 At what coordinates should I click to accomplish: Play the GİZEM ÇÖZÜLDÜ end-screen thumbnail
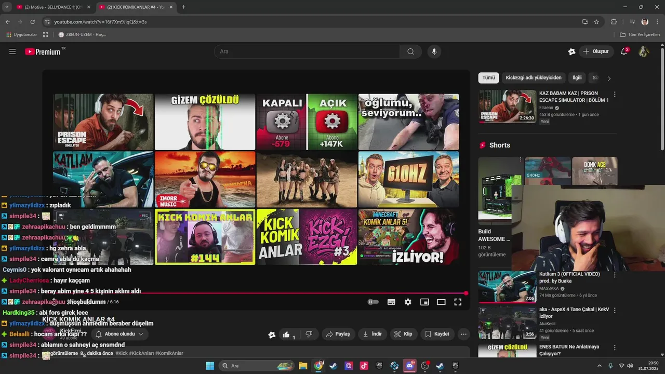tap(205, 122)
